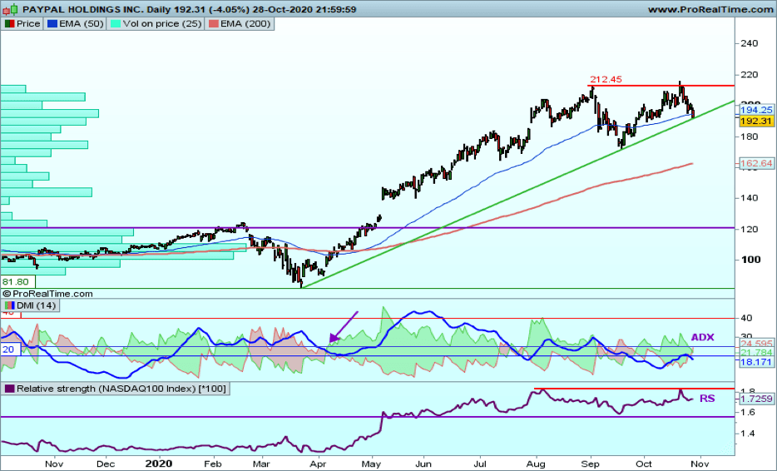The image size is (777, 471).
Task: Click the 194.25 EMA price tag
Action: (x=757, y=110)
